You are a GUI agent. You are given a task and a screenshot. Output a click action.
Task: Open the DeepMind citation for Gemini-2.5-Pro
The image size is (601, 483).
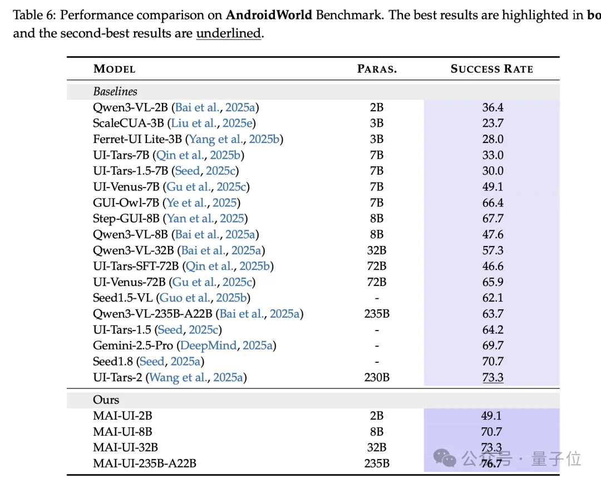coord(208,346)
